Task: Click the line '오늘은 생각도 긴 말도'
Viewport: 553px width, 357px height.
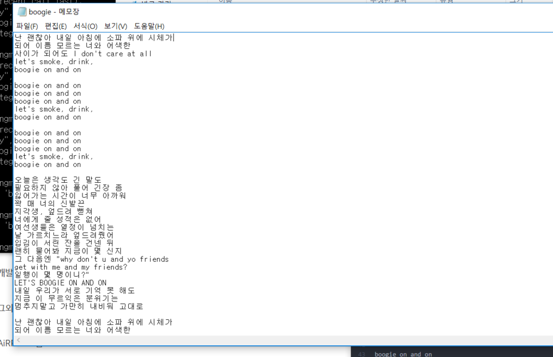Action: click(58, 180)
